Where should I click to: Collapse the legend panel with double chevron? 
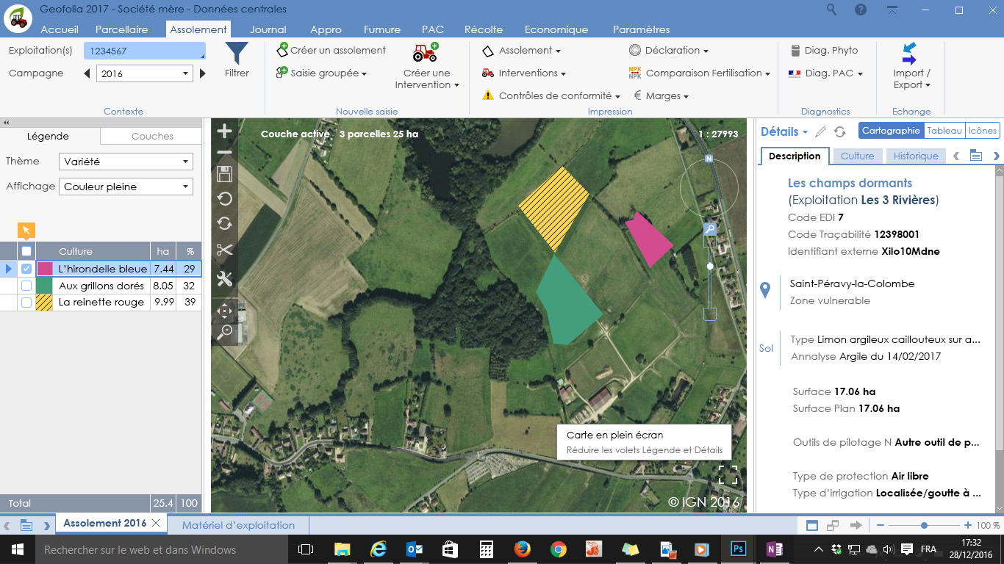7,123
